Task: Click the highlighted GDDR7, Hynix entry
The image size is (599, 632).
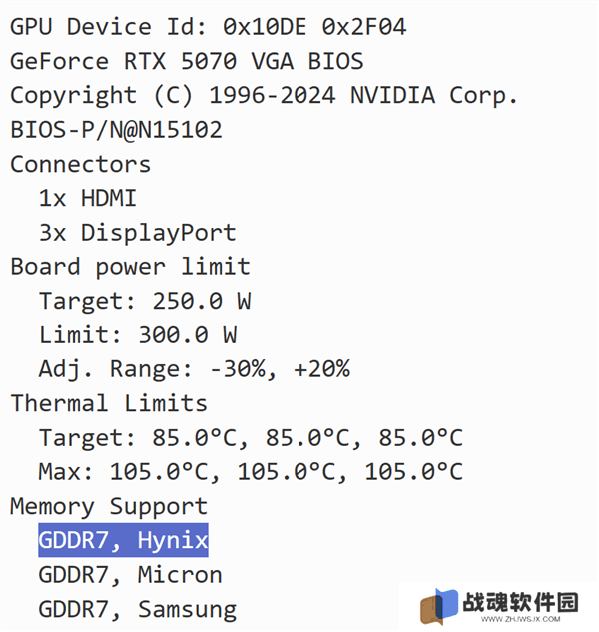Action: (x=123, y=540)
